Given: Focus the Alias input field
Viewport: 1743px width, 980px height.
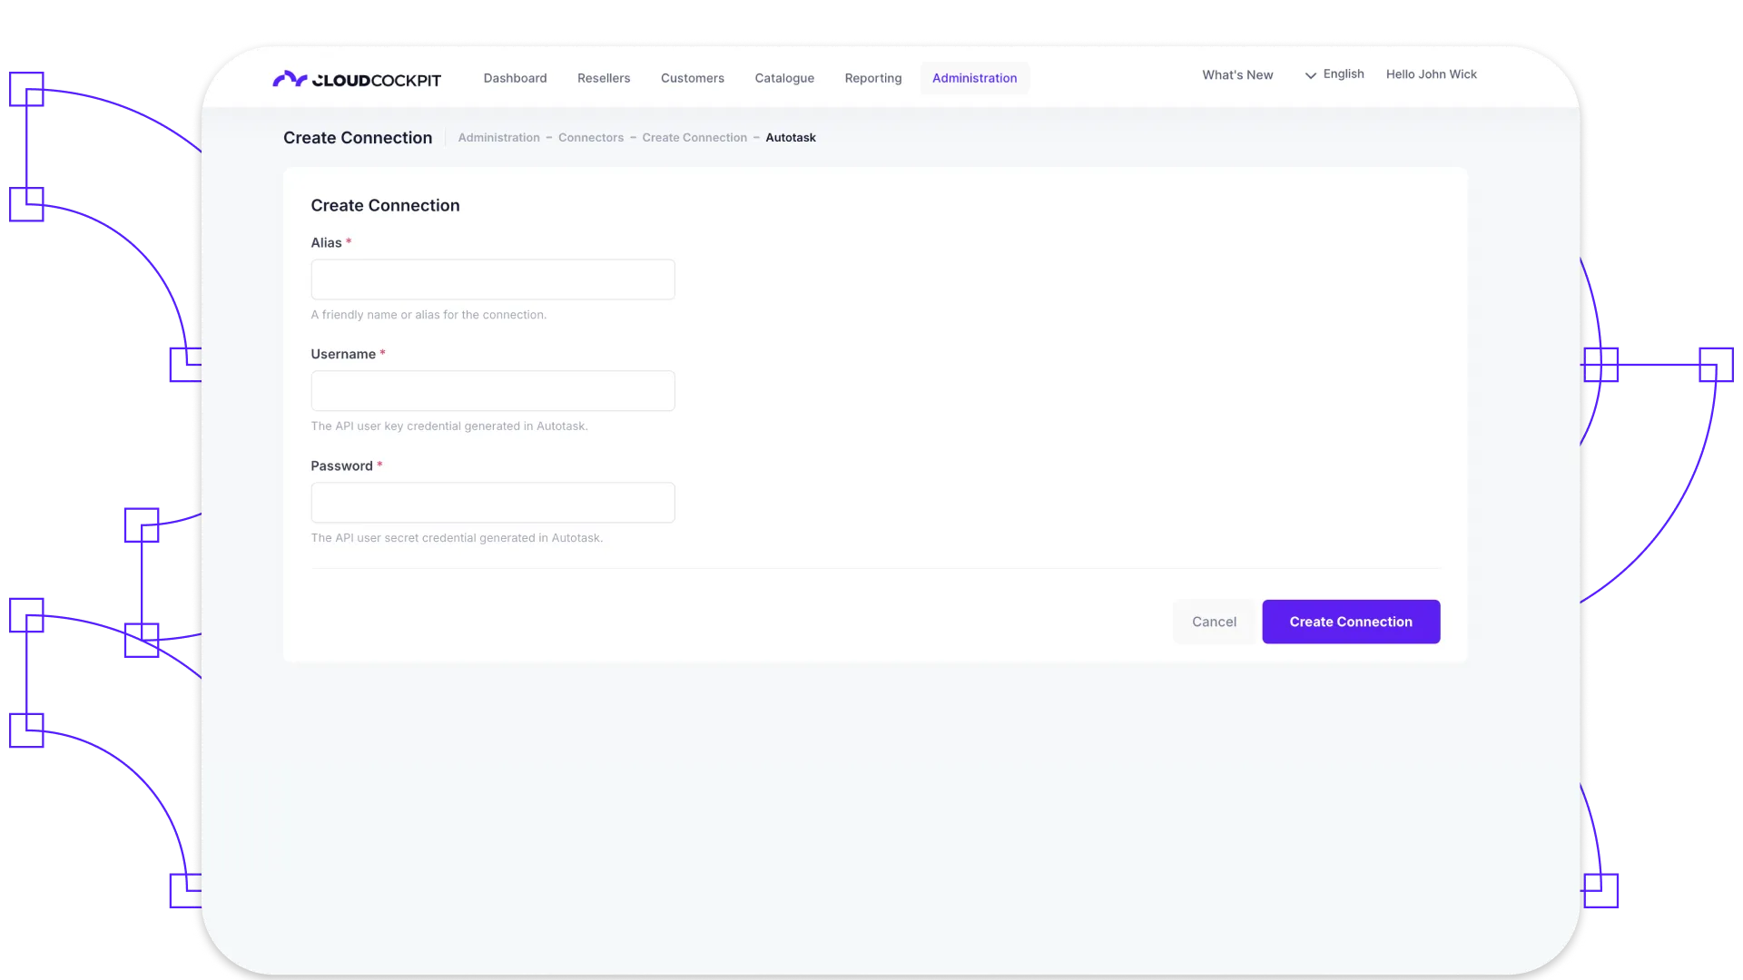Looking at the screenshot, I should [492, 279].
